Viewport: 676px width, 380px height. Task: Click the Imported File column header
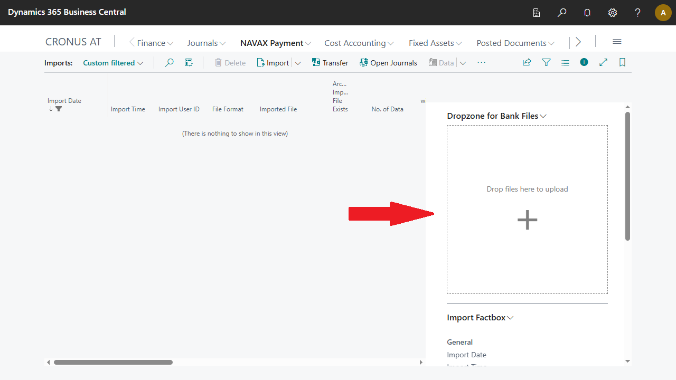[278, 109]
